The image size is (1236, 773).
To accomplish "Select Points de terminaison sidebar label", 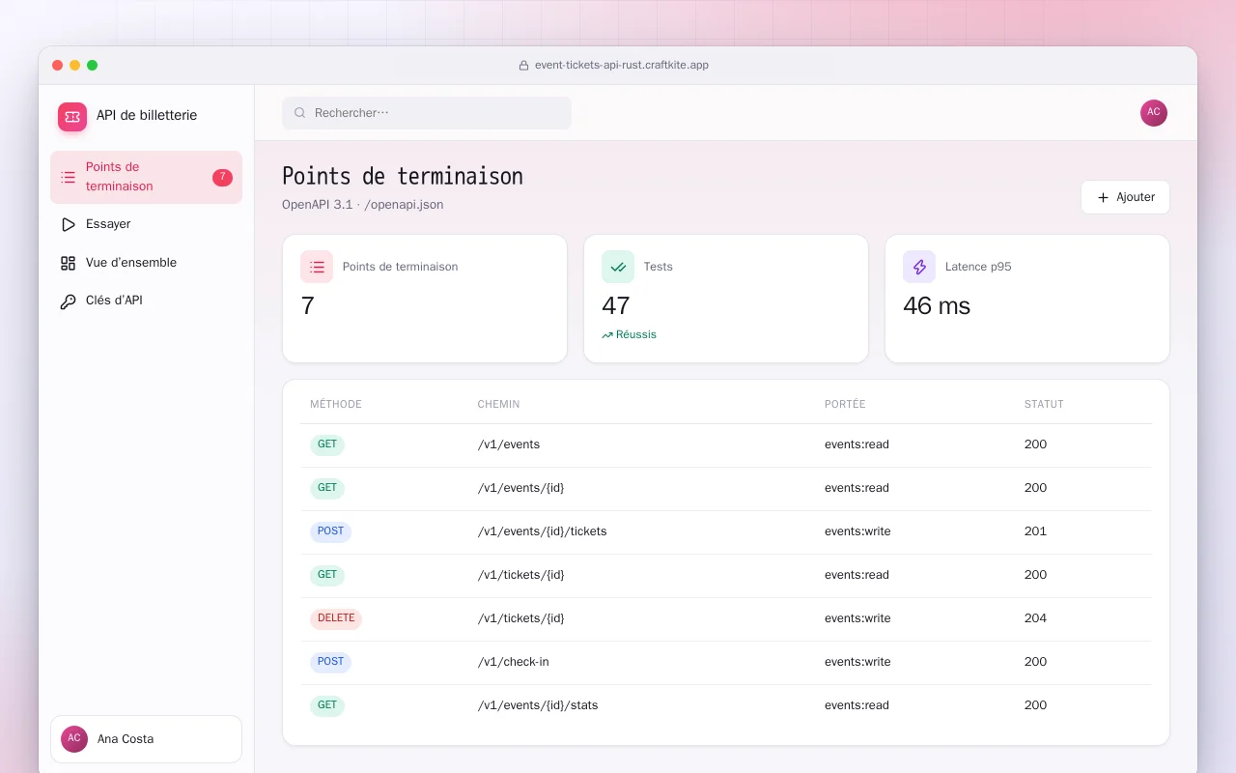I will [120, 177].
